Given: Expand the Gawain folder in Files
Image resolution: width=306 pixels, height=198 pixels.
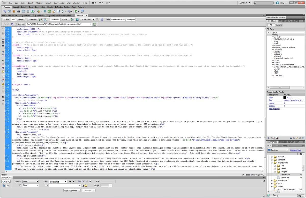Looking at the screenshot, I should pos(272,157).
